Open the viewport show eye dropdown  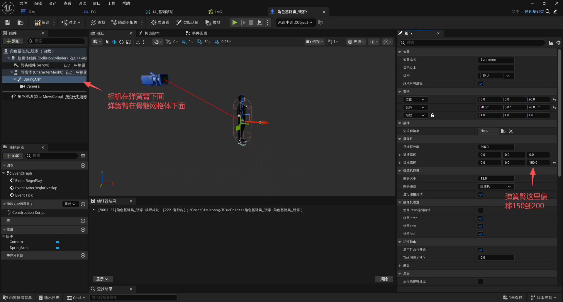[374, 42]
